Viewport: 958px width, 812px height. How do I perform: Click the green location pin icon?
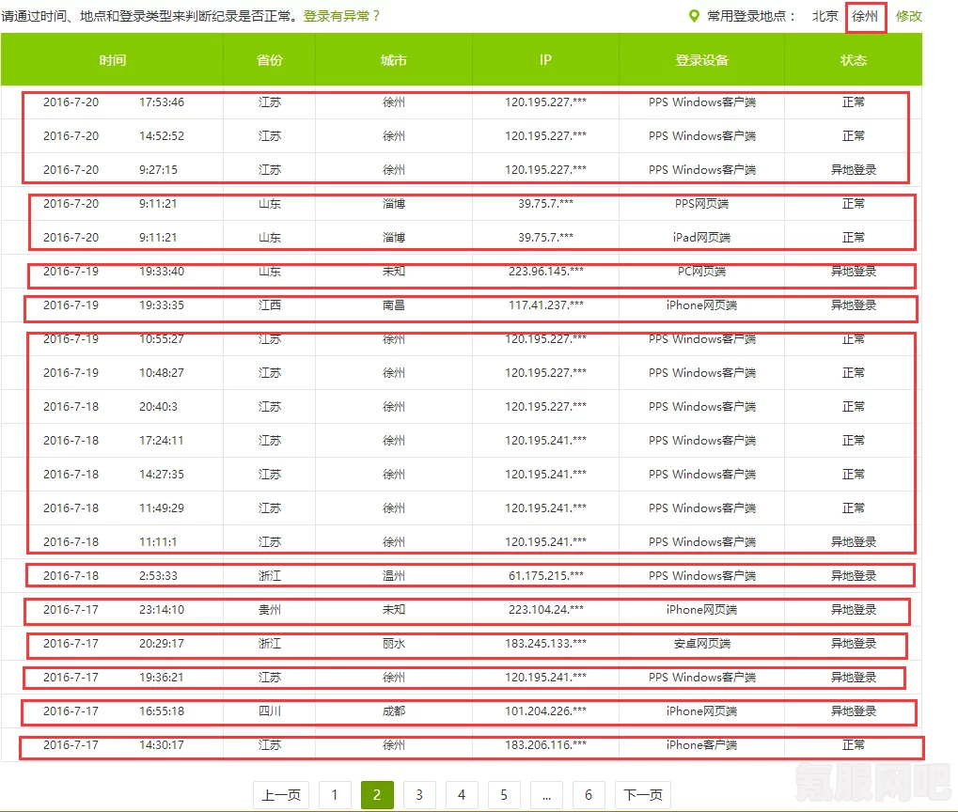point(694,16)
